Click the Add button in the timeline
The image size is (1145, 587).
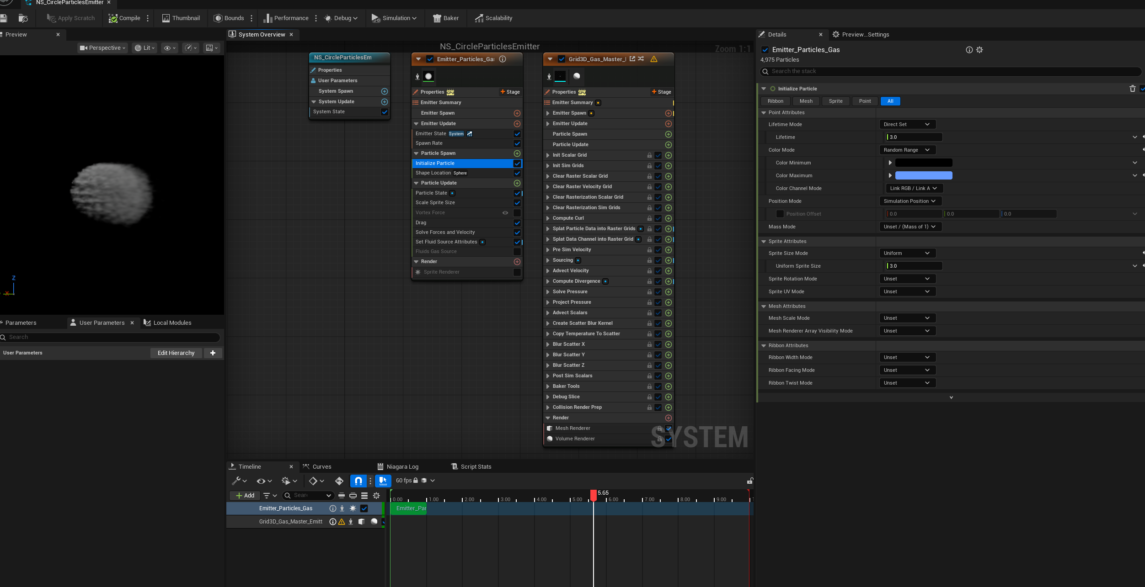(x=245, y=495)
